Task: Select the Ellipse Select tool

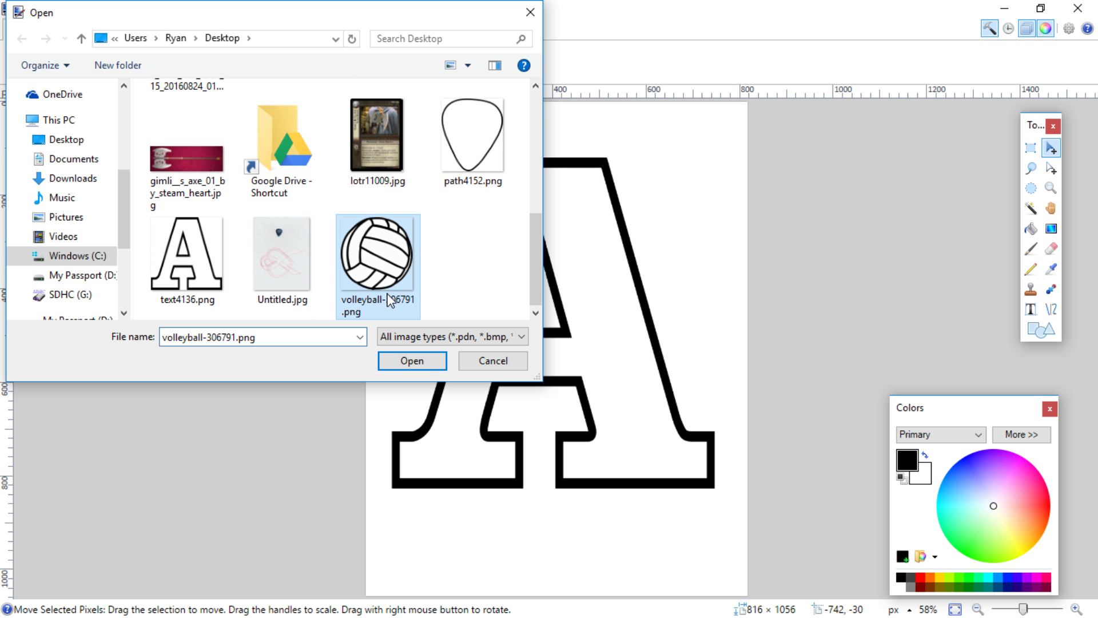Action: click(1031, 188)
